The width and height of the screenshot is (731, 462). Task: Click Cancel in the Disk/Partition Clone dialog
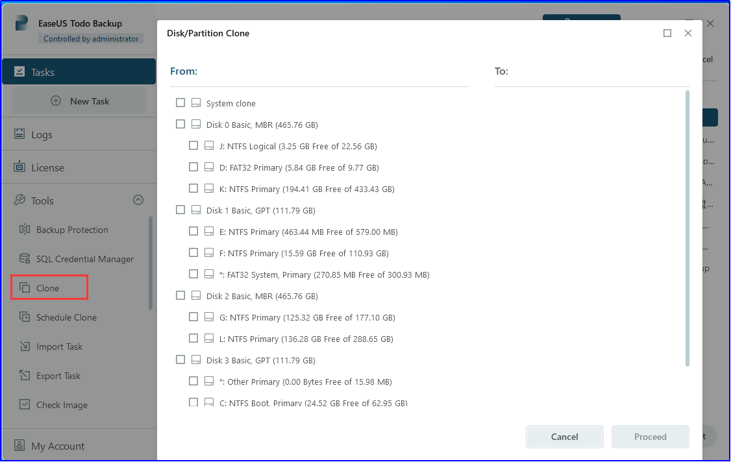[564, 437]
